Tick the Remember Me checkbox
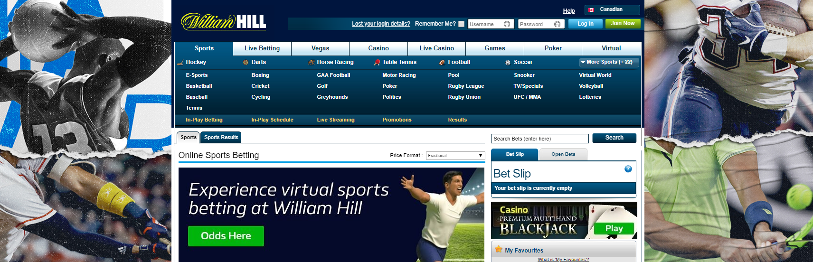Screen dimensions: 813x262 [x=461, y=24]
